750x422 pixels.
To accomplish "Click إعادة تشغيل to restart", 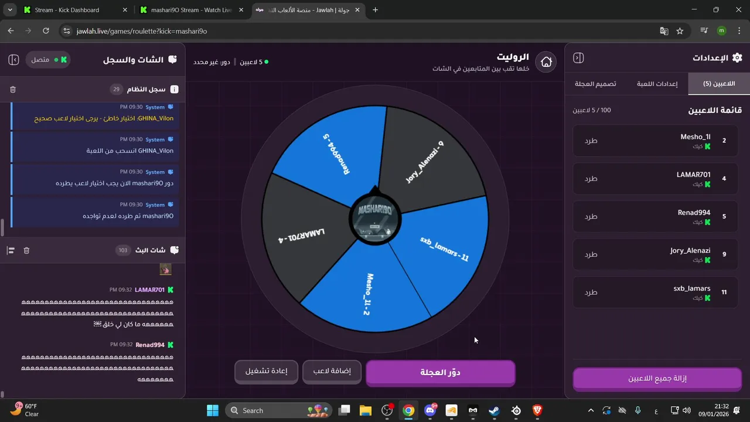I will tap(267, 371).
